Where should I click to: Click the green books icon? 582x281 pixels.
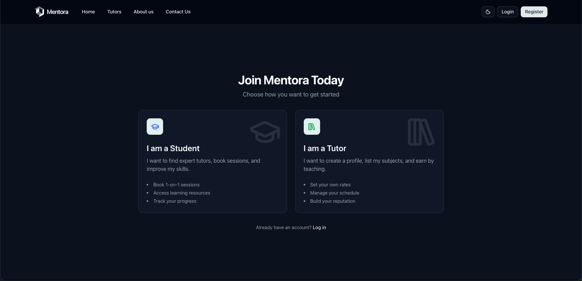[x=312, y=127]
